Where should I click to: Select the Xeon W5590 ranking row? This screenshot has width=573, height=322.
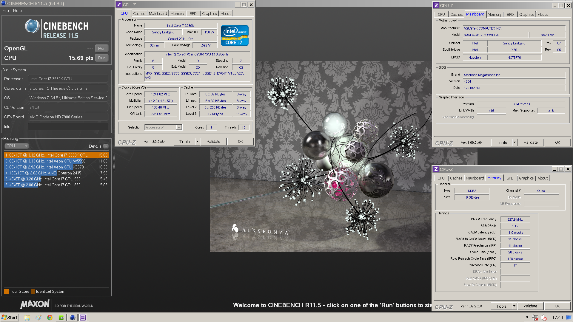tap(56, 161)
